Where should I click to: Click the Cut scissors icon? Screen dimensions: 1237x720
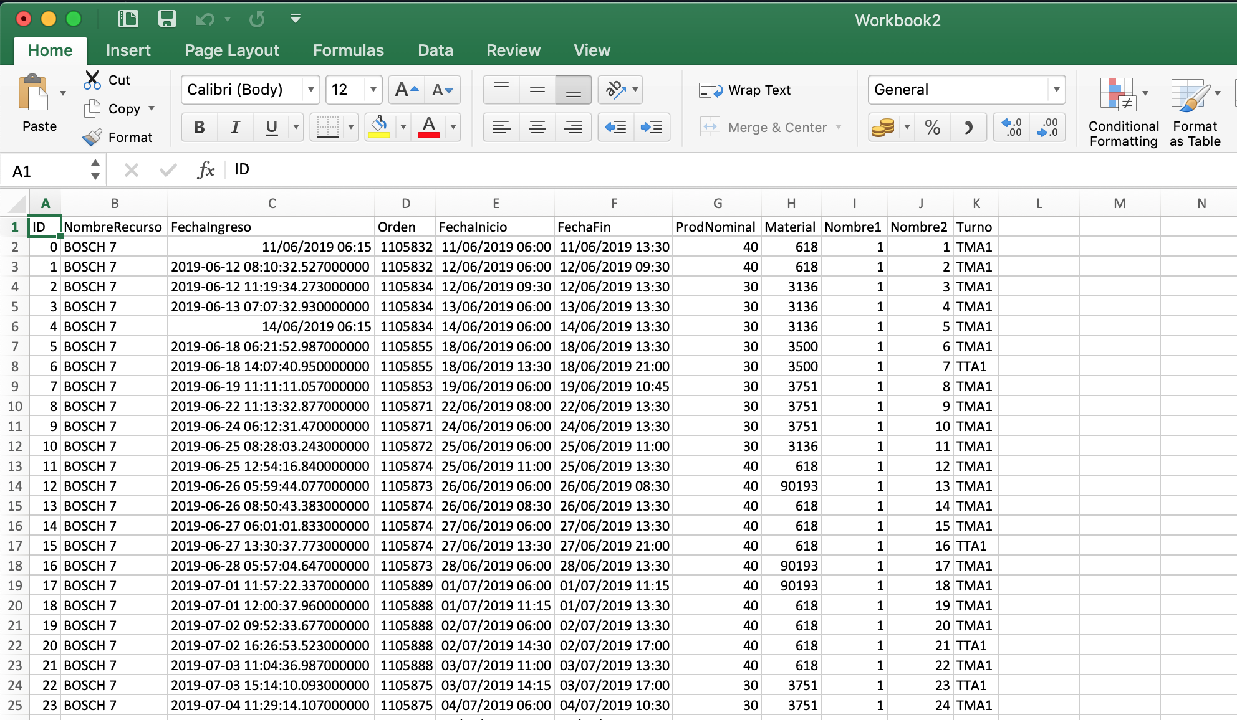pyautogui.click(x=92, y=80)
